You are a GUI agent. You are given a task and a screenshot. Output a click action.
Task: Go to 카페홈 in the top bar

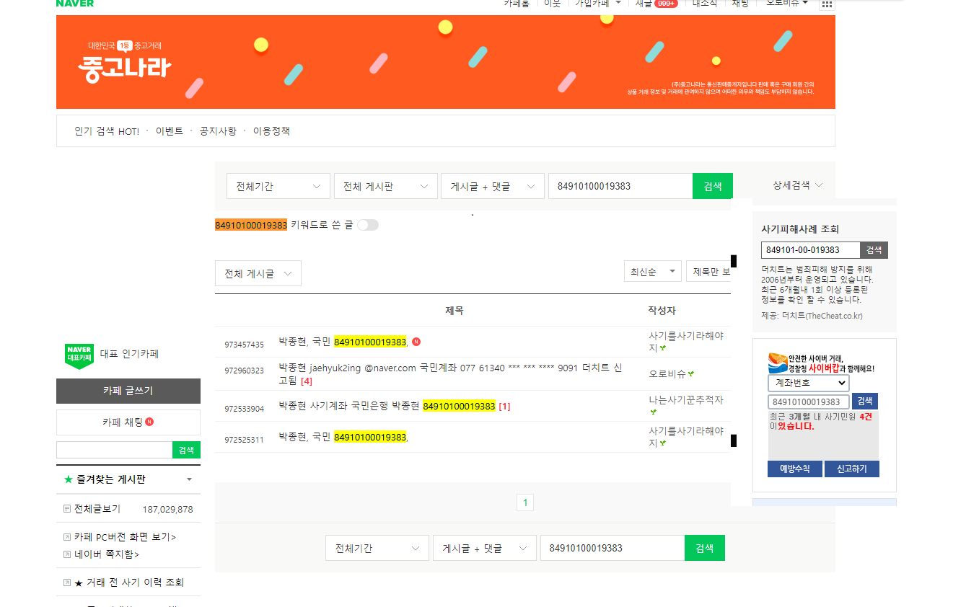517,3
